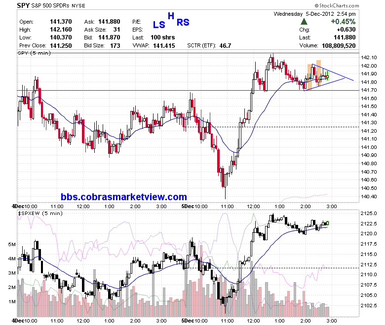Select the Open price 141.370
The width and height of the screenshot is (385, 325).
click(61, 22)
